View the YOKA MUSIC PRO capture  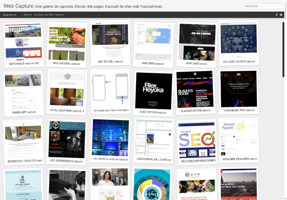click(x=239, y=89)
